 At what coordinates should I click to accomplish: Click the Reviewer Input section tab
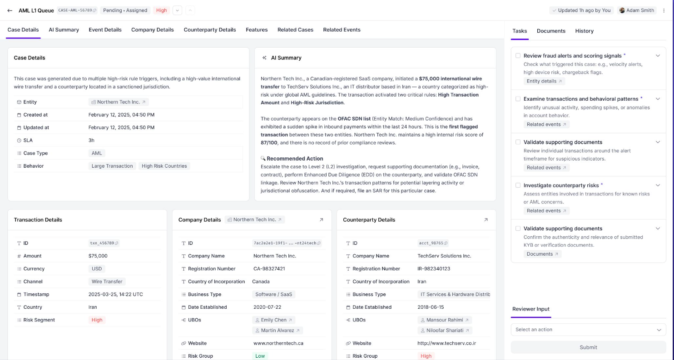[x=531, y=309]
